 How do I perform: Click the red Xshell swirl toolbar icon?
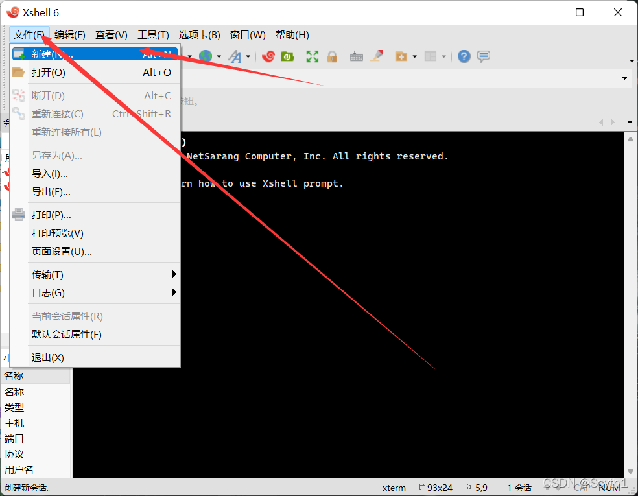[x=268, y=56]
